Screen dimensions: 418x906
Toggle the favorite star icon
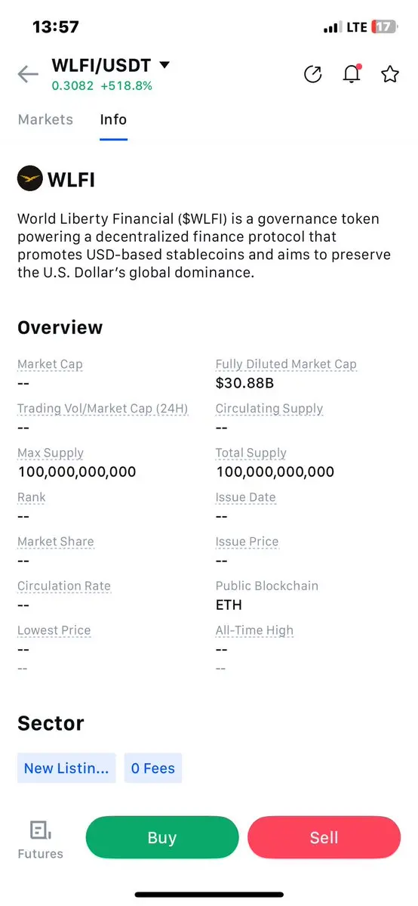[390, 74]
